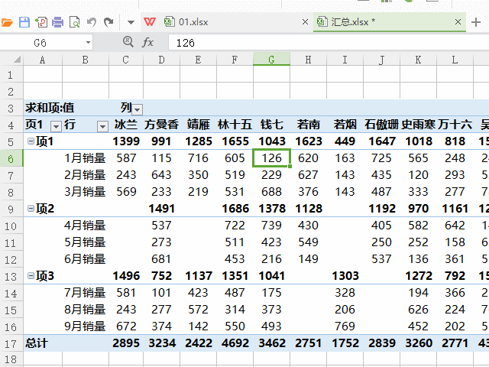Click the value 681 in 6月销量 row
The image size is (489, 367).
(x=161, y=259)
